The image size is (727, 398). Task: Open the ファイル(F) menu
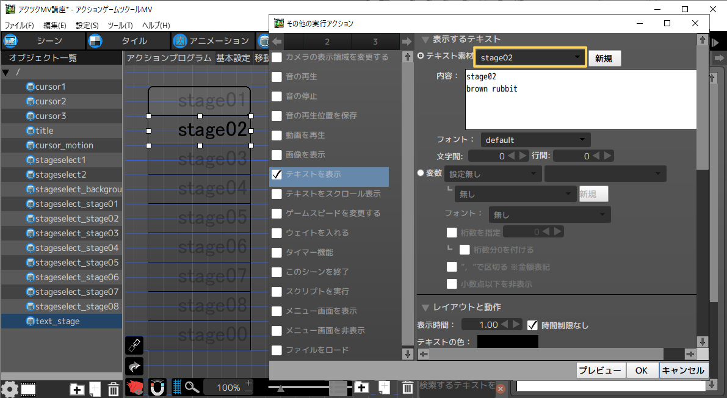(x=20, y=26)
